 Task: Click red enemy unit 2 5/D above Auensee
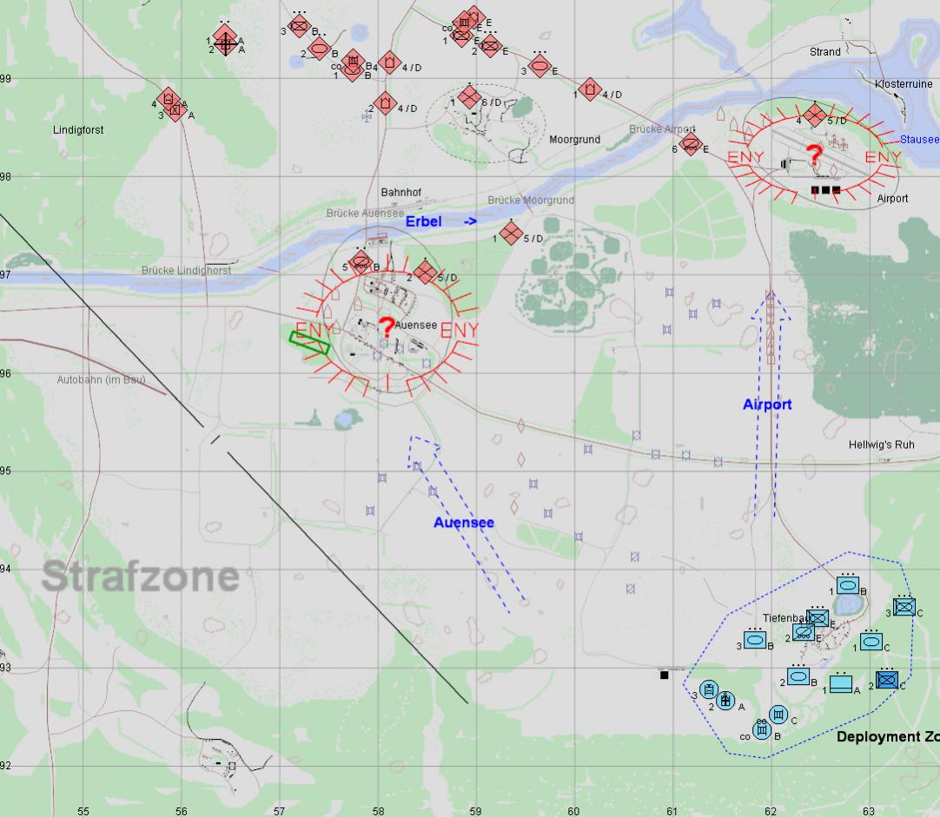425,273
